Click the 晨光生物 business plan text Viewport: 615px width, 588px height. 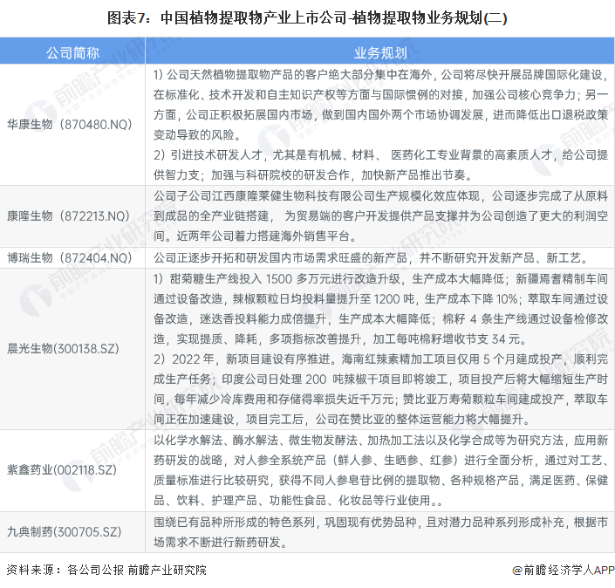380,349
